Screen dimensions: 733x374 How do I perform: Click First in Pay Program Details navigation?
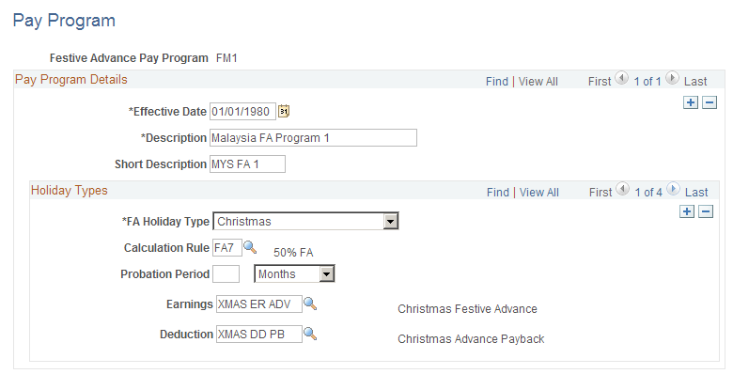pos(600,82)
